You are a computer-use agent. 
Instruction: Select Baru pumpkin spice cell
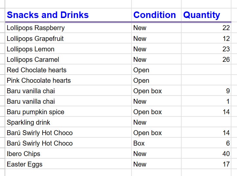(68, 112)
